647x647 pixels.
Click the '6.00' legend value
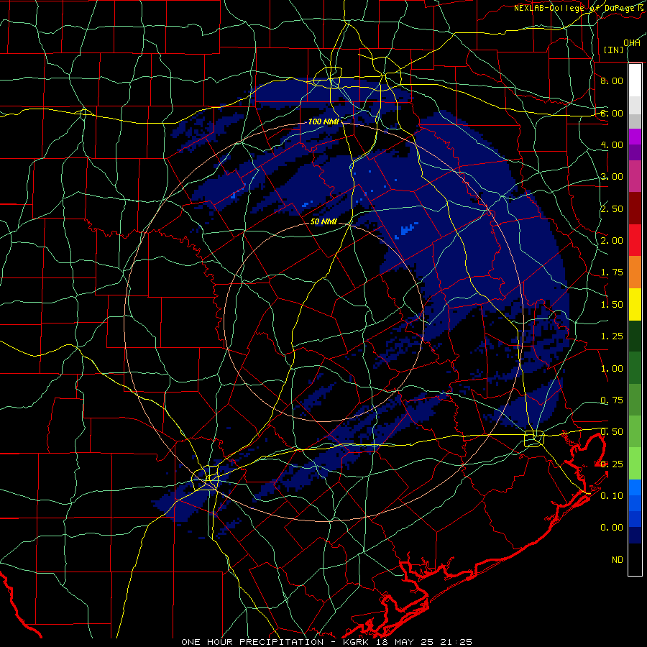(x=612, y=113)
